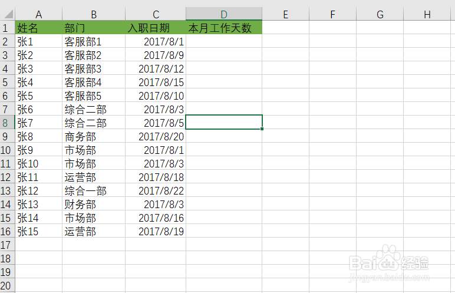Select highlighted column D header
The image size is (455, 293).
point(224,14)
